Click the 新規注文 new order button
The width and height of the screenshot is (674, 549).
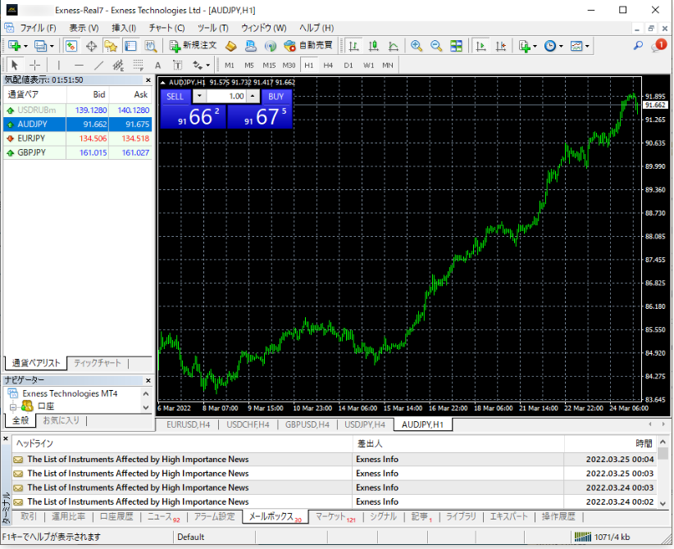pos(193,46)
